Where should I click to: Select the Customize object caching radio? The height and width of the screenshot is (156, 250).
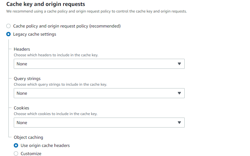coord(16,153)
